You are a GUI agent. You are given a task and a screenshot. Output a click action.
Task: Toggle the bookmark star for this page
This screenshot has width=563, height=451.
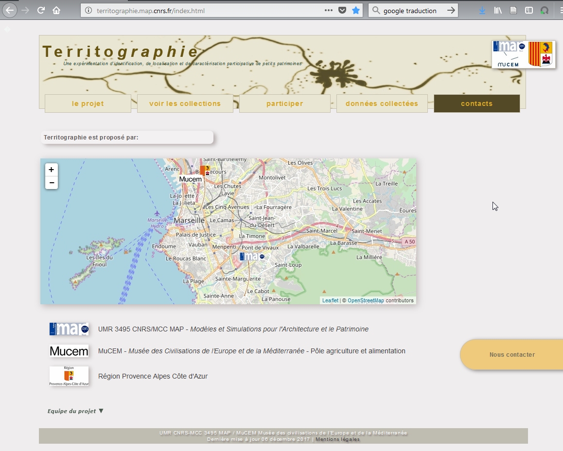pos(356,10)
